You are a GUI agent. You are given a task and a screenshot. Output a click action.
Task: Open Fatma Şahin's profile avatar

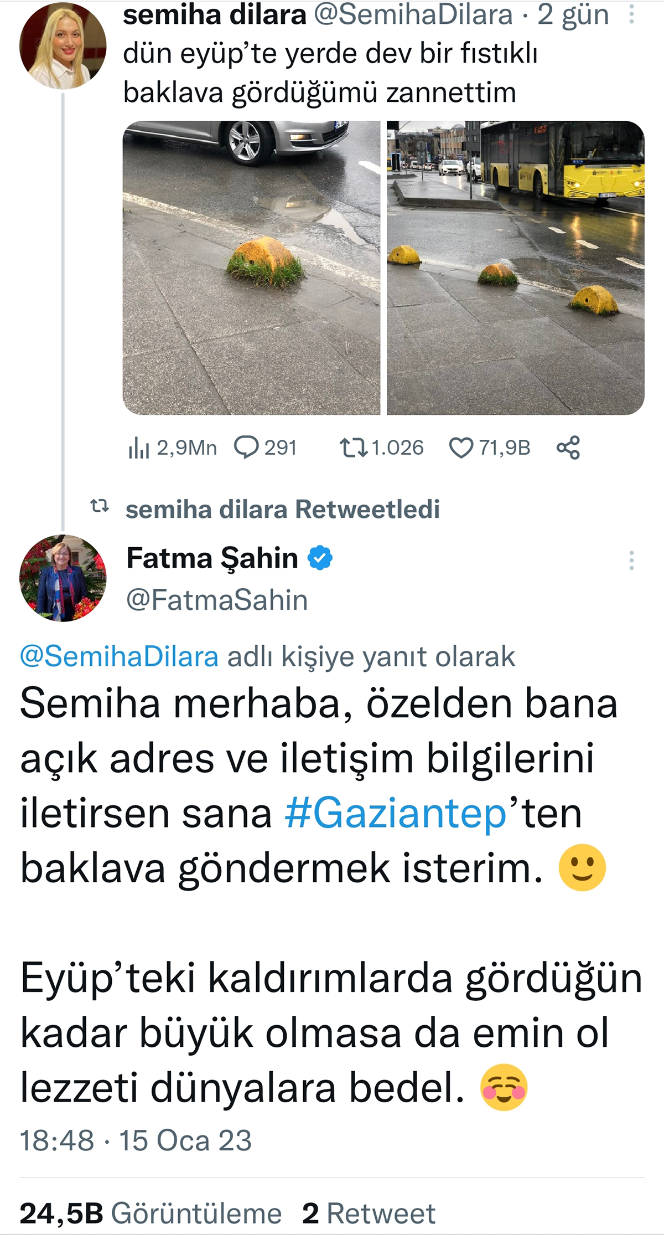point(63,578)
